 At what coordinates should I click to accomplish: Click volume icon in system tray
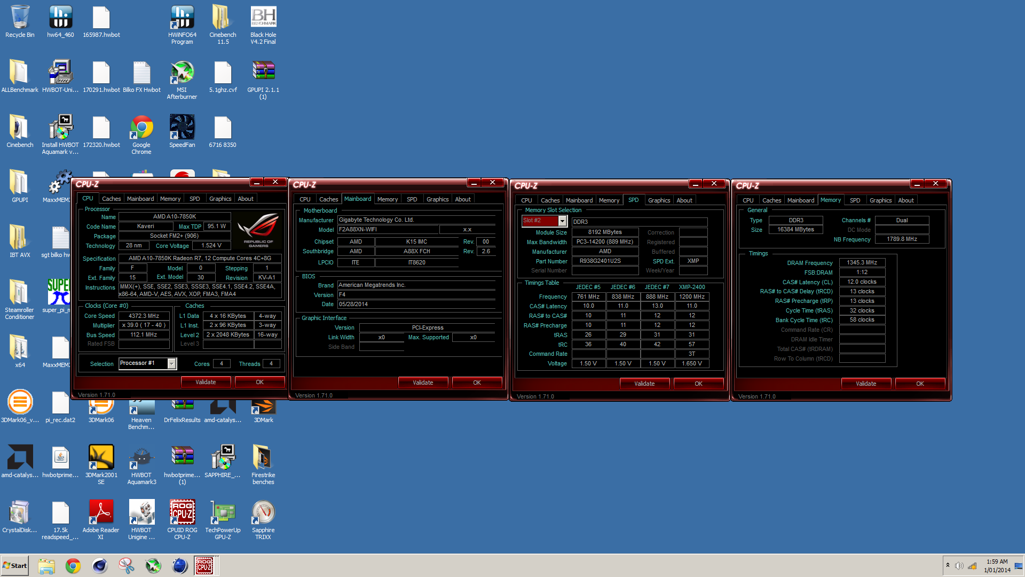959,566
